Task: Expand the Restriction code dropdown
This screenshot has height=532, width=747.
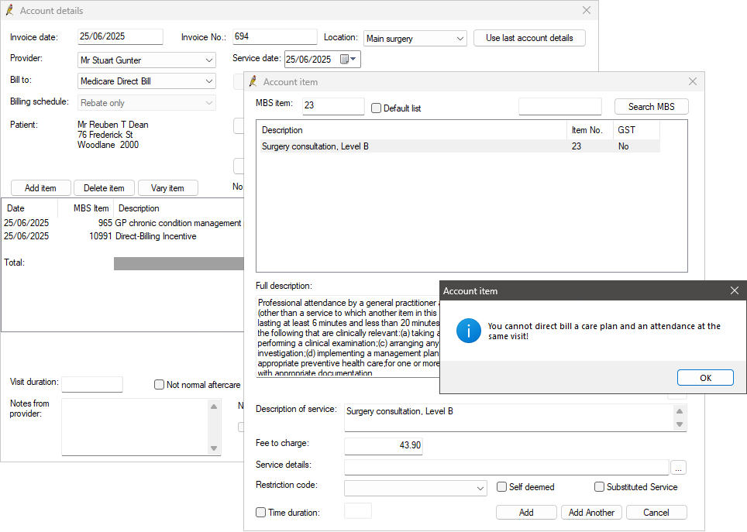Action: (x=480, y=488)
